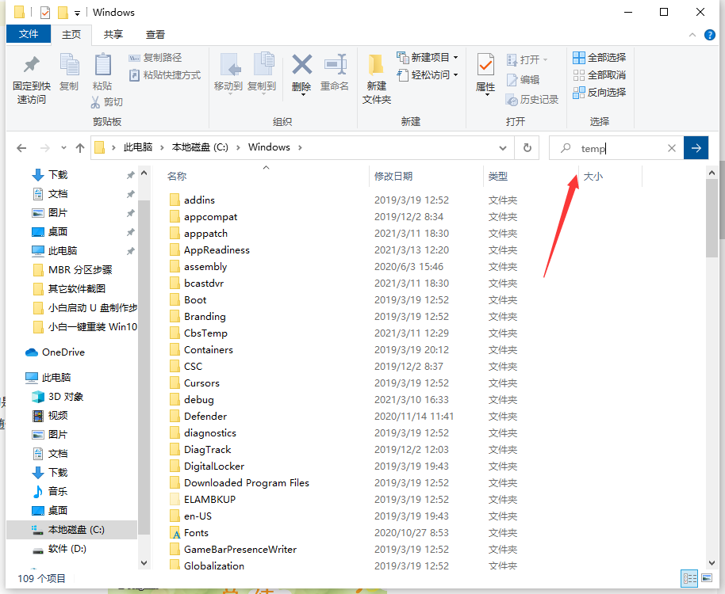This screenshot has height=594, width=725.
Task: Click Select All in ribbon
Action: [x=600, y=57]
